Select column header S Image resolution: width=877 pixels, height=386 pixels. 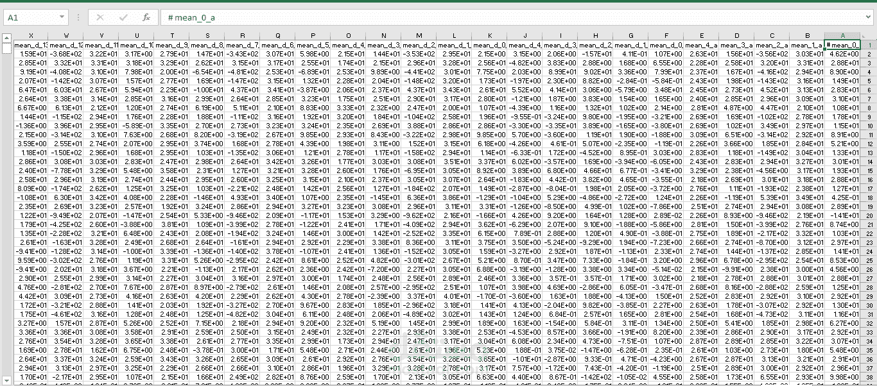(x=207, y=35)
